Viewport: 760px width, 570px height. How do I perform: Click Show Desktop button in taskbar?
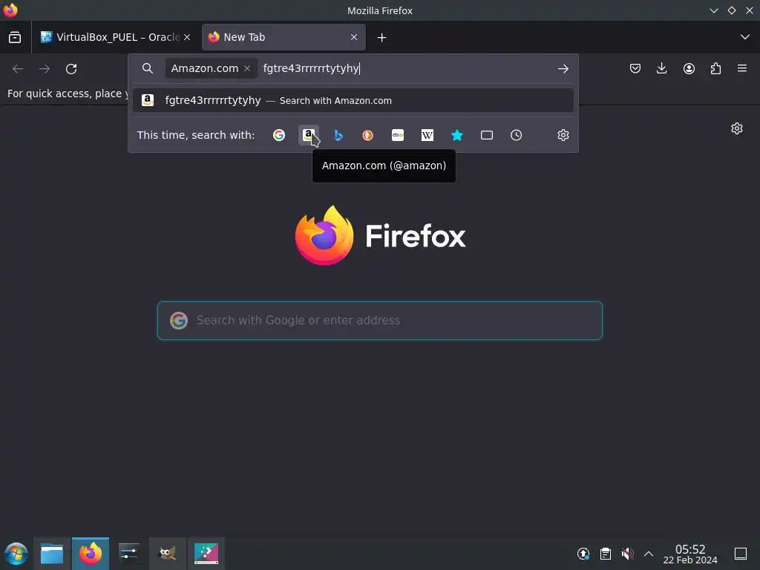click(741, 554)
